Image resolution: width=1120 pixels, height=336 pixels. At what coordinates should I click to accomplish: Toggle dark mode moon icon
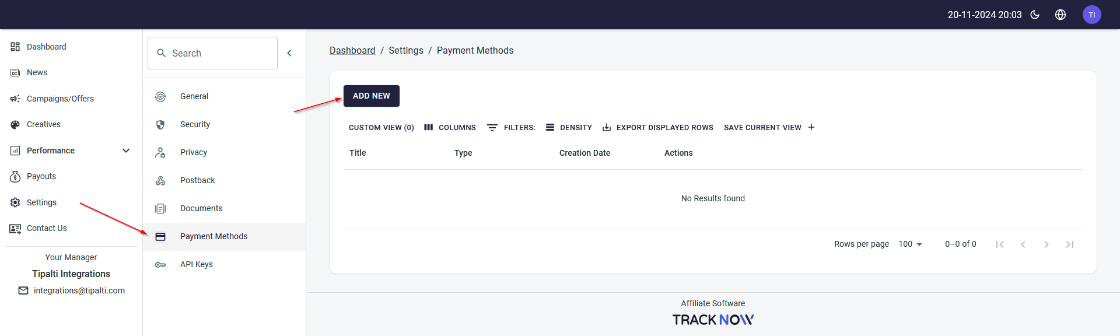coord(1035,15)
